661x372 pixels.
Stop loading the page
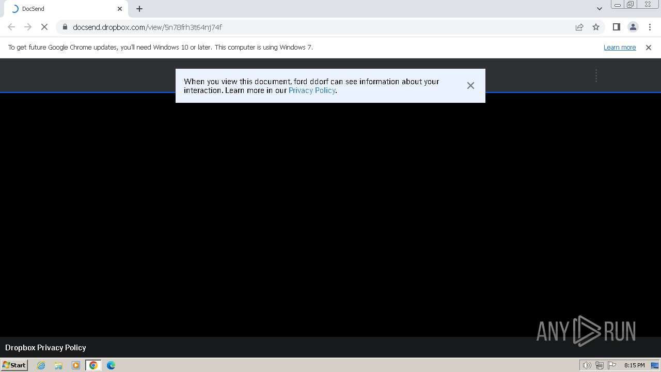click(44, 27)
